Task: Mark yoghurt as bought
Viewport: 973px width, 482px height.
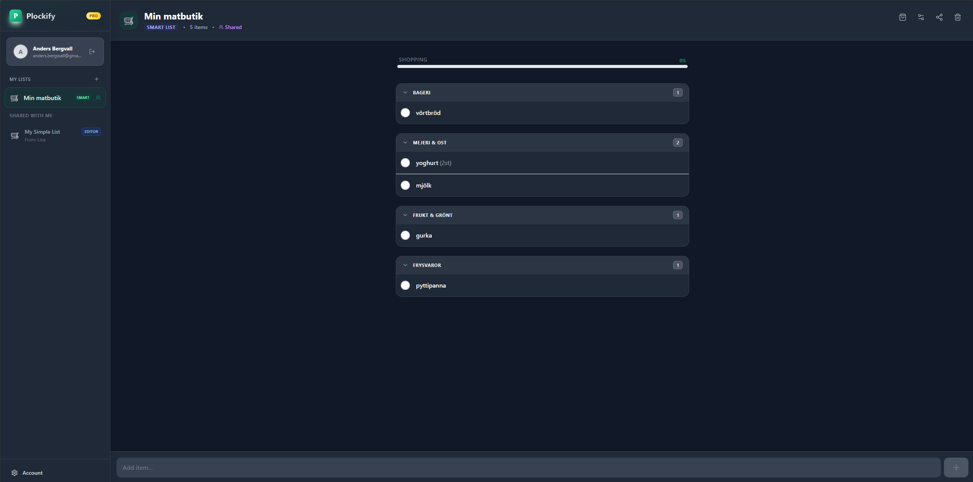Action: 405,163
